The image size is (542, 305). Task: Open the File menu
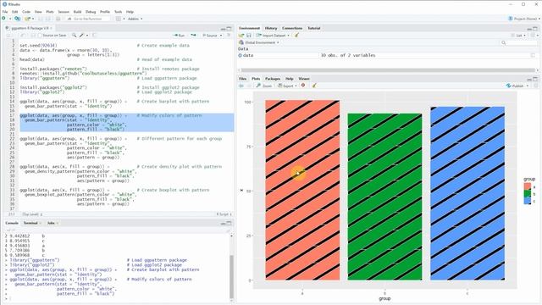[x=5, y=12]
